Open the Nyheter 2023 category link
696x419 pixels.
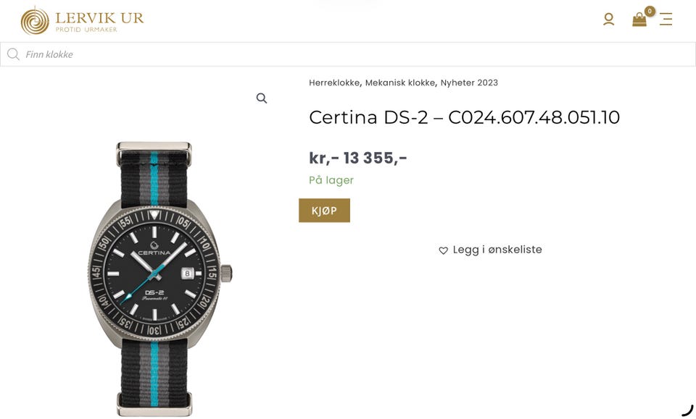469,82
